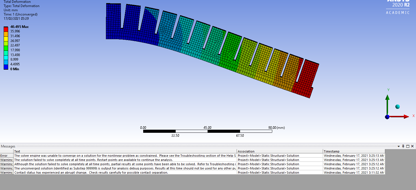416x190 pixels.
Task: Click the Error row's 3:25:13 AM timestamp
Action: coord(354,156)
